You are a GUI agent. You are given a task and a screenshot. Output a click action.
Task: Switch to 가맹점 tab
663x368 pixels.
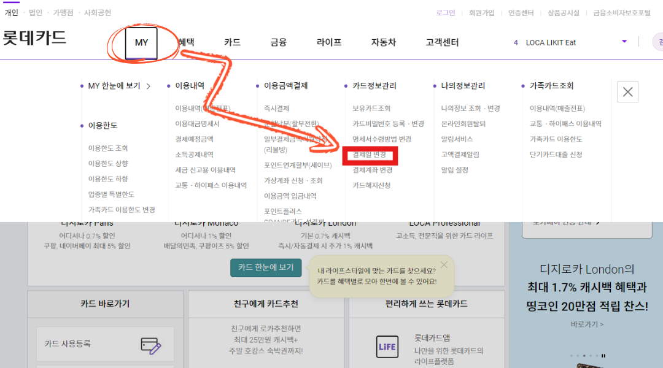(x=63, y=13)
